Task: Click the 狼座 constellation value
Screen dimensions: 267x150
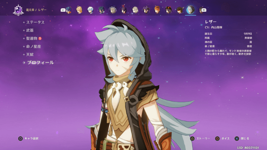Action: tap(250, 46)
